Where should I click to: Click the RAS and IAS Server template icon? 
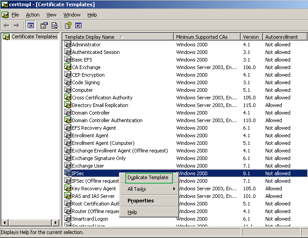[x=68, y=196]
